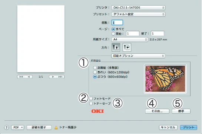Select すべて pages radio button
This screenshot has width=202, height=134.
113,29
